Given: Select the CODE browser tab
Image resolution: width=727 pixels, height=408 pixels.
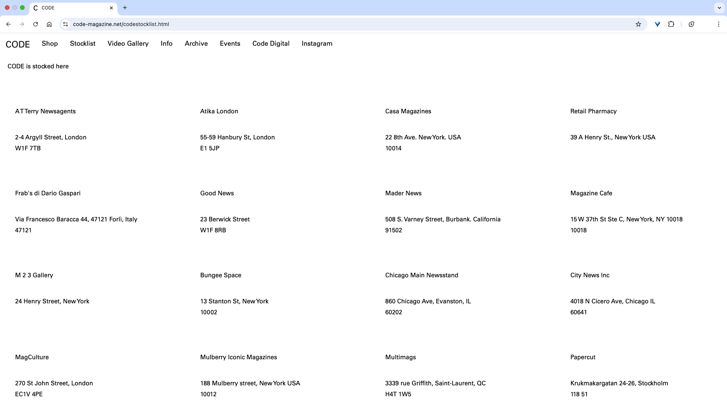Looking at the screenshot, I should point(73,8).
